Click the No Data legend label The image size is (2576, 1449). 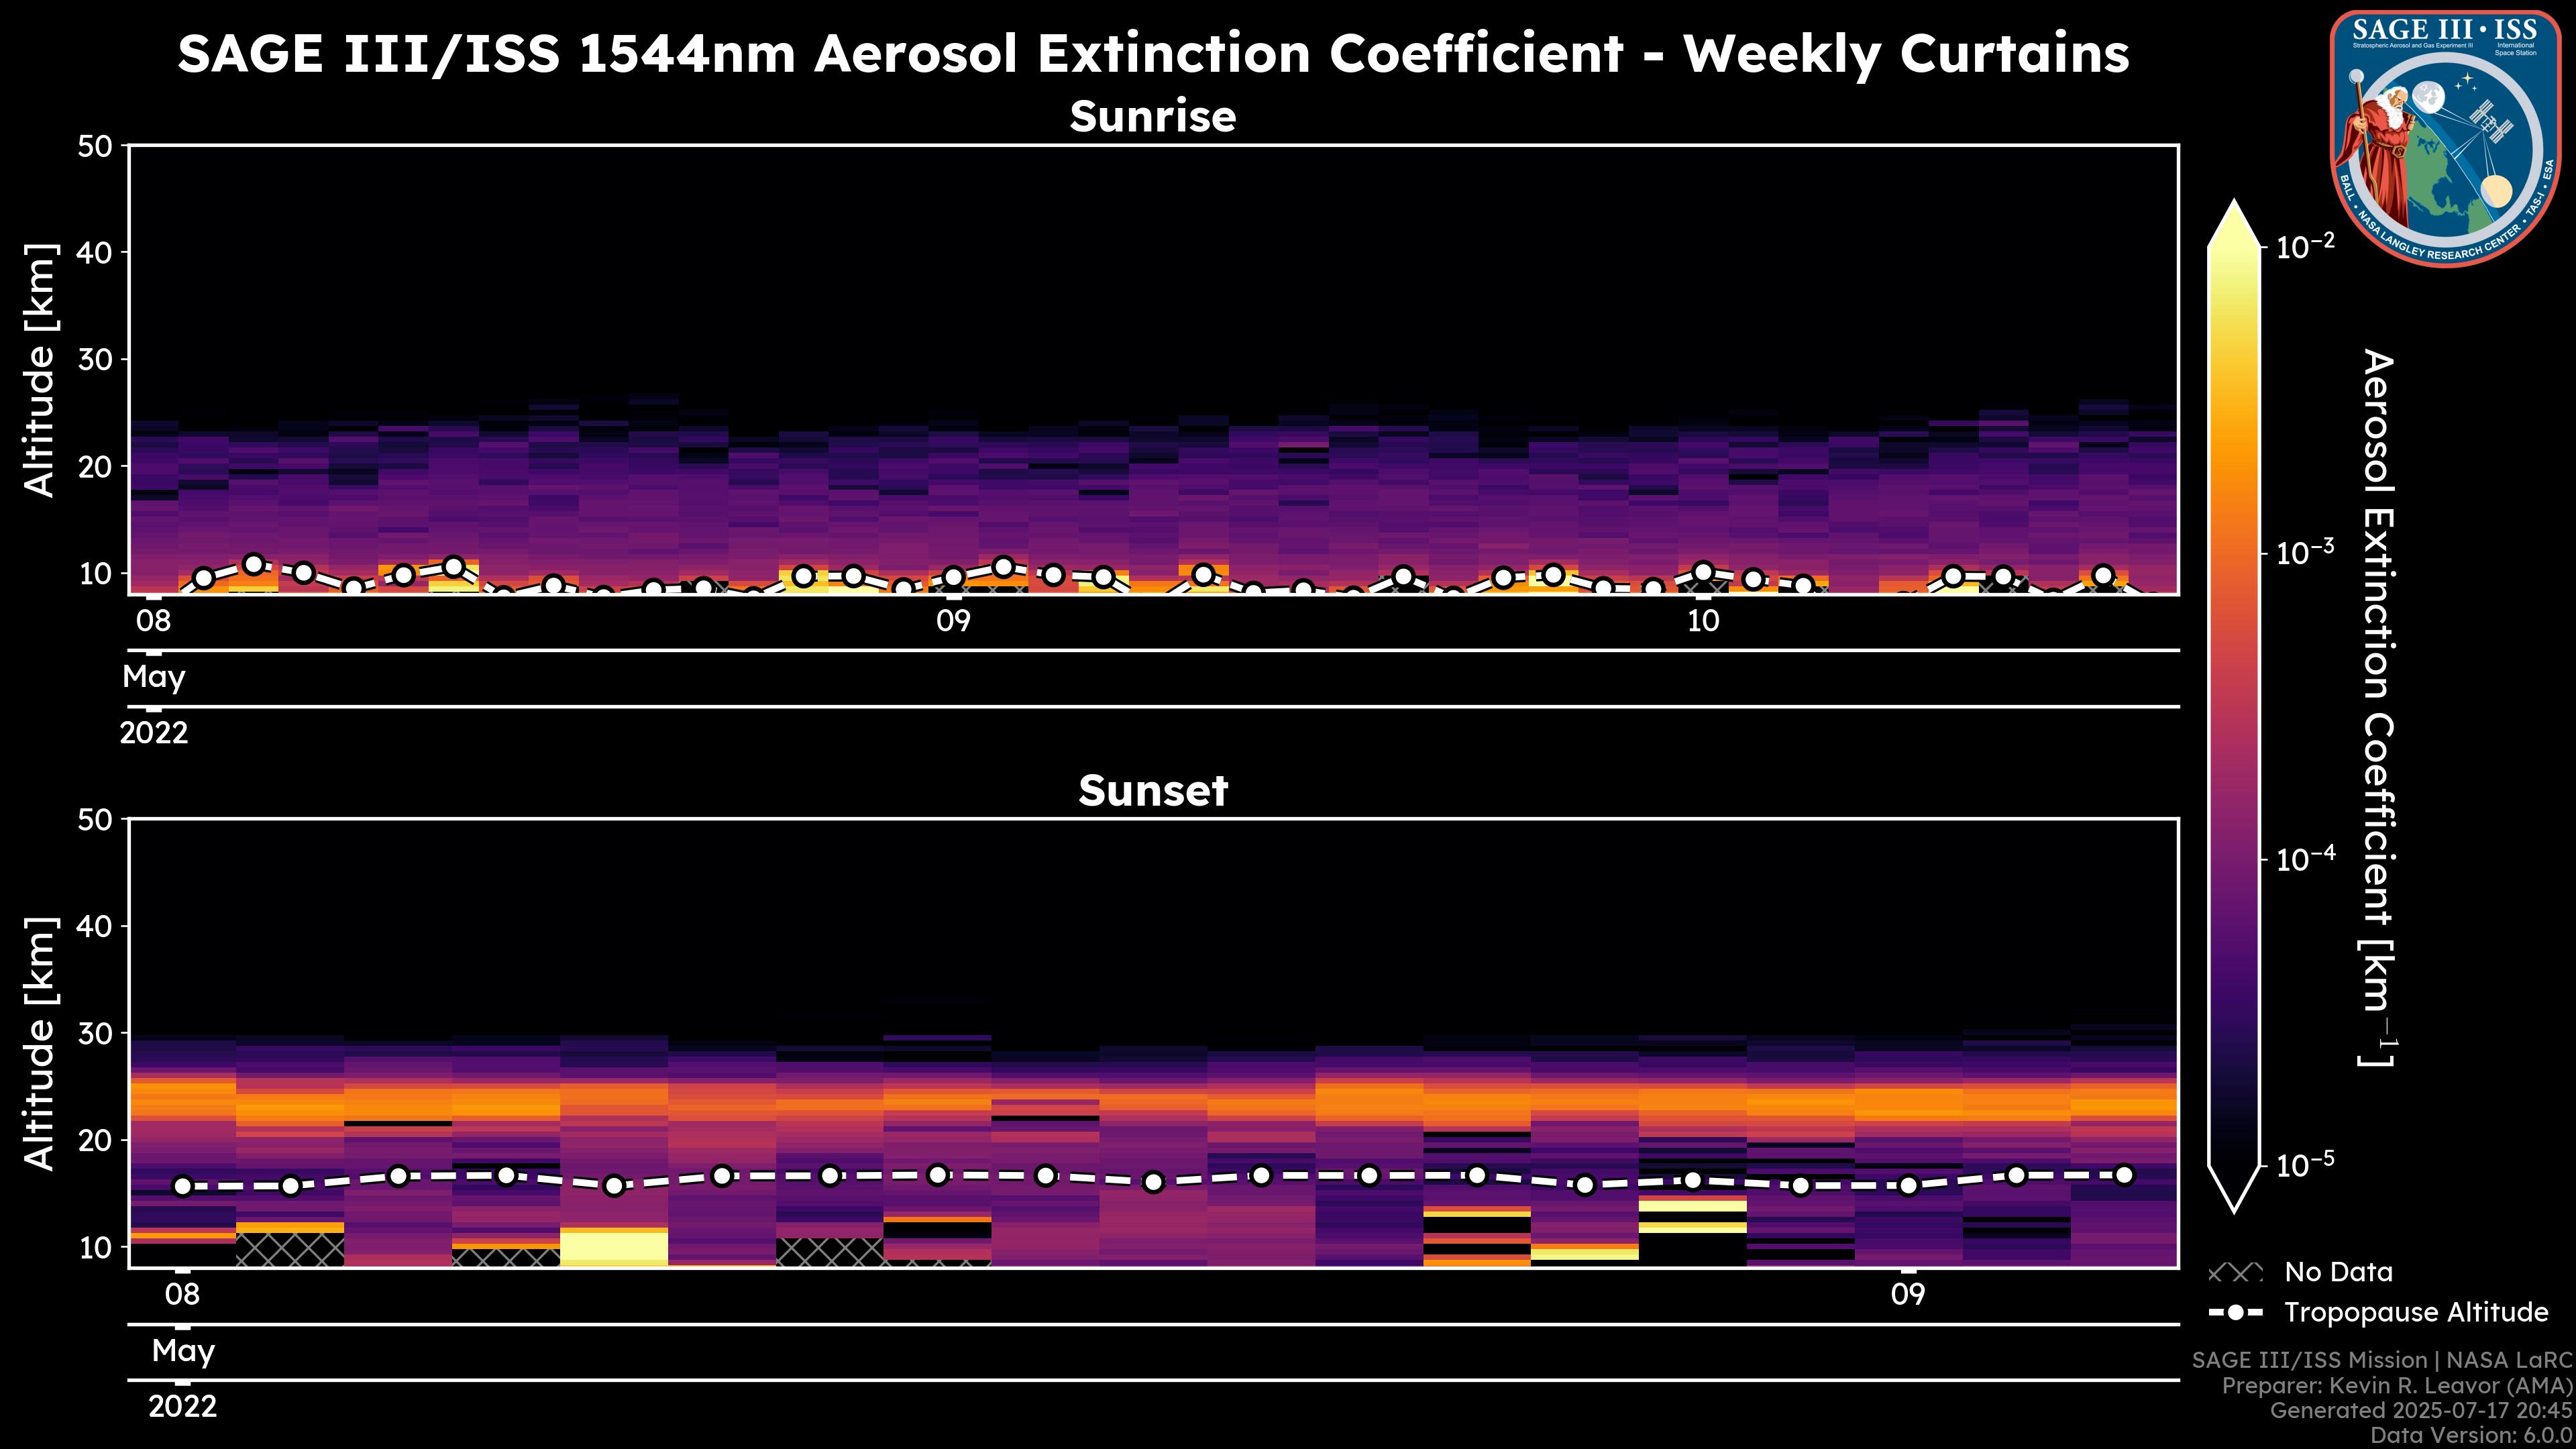2338,1273
